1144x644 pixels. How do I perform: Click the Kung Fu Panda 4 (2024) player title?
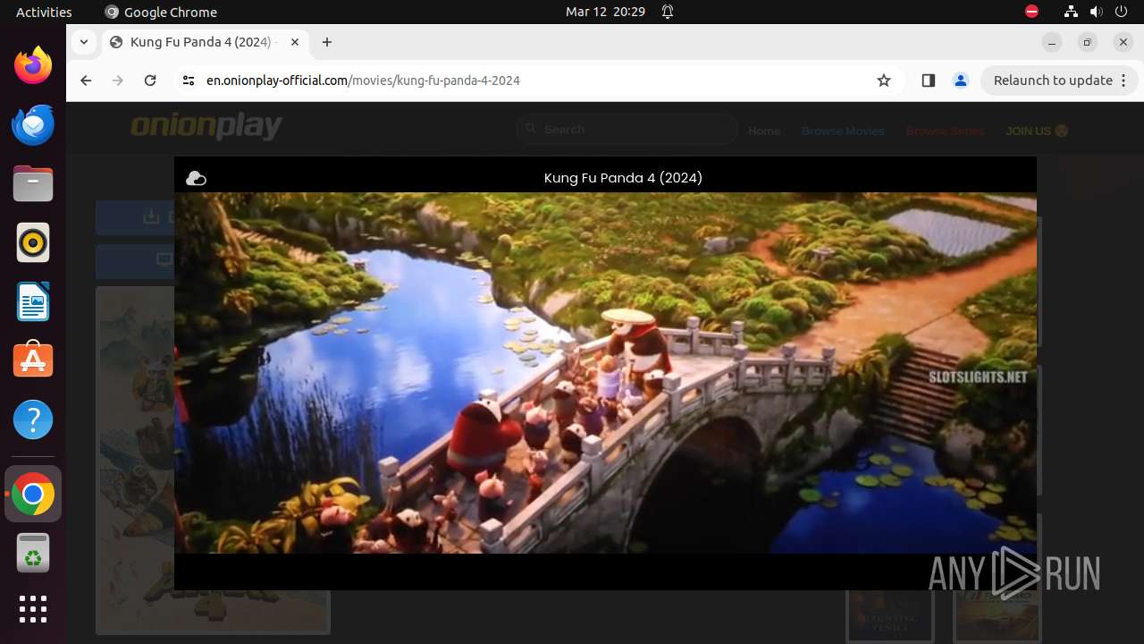(623, 178)
